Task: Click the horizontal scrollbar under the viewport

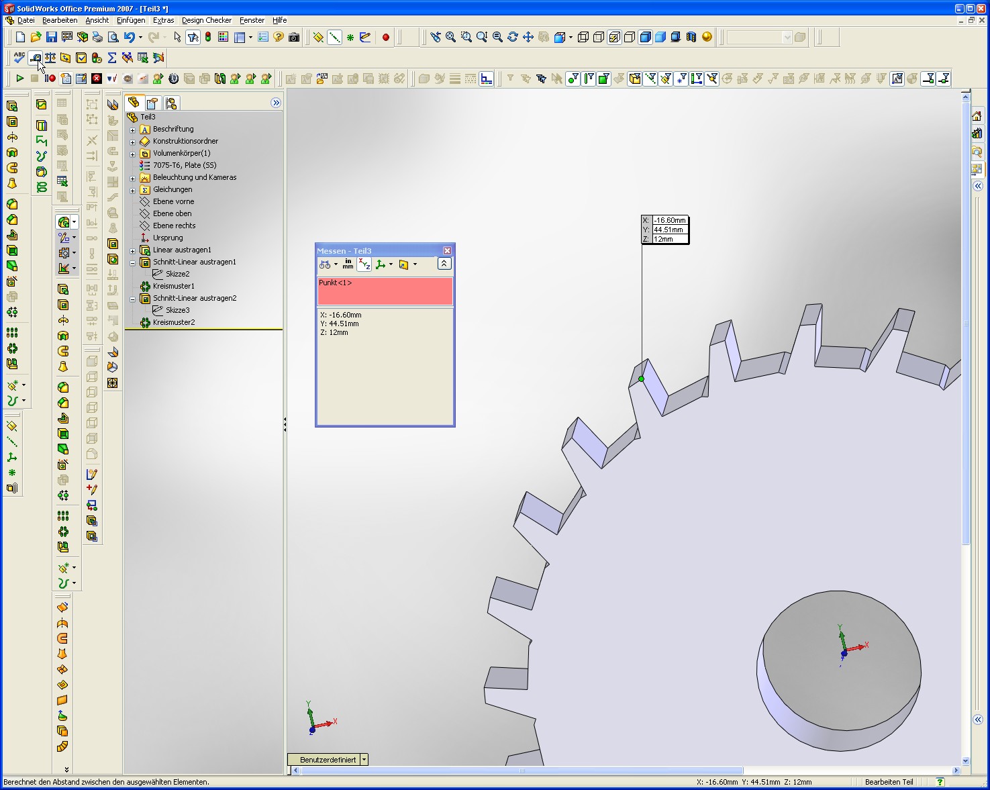Action: pos(522,771)
